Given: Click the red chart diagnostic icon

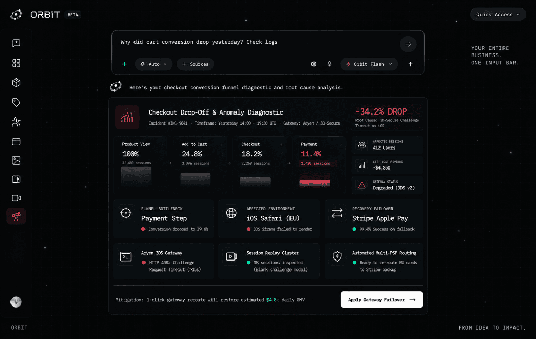Looking at the screenshot, I should pyautogui.click(x=127, y=117).
